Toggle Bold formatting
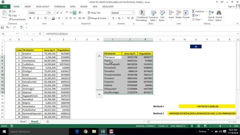 (30, 18)
